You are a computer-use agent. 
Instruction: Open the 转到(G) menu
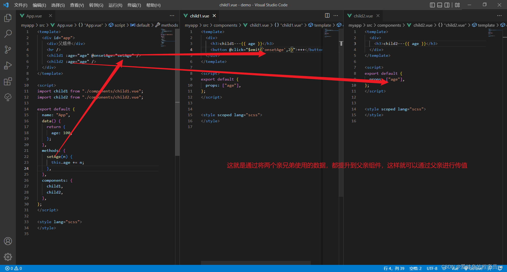[x=96, y=5]
